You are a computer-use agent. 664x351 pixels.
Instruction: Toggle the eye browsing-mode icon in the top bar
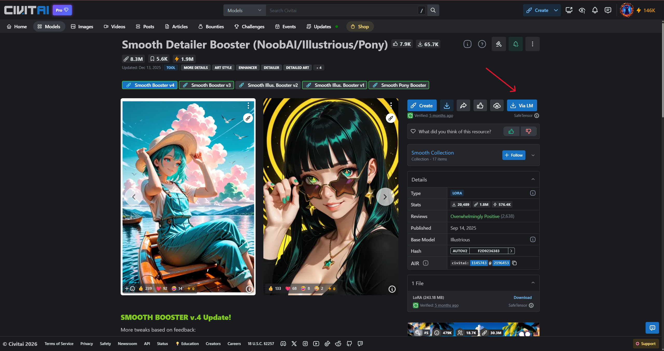[x=582, y=10]
